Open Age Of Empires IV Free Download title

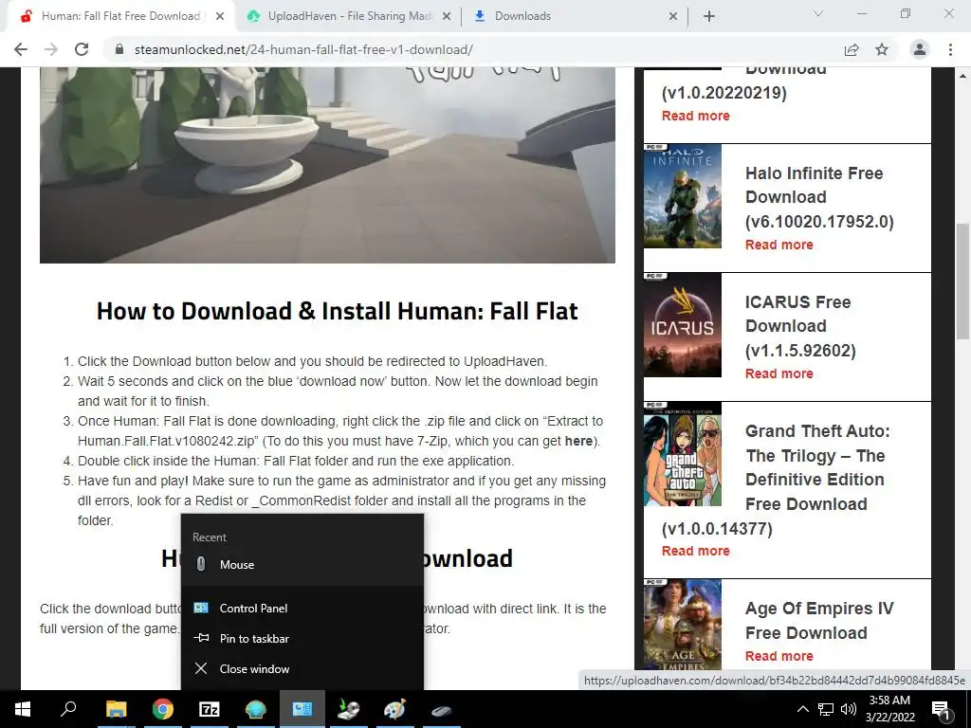819,620
